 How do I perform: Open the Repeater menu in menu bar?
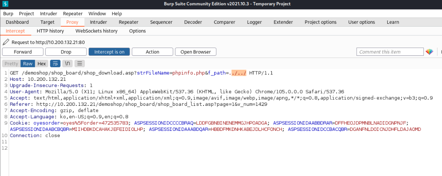pyautogui.click(x=73, y=14)
